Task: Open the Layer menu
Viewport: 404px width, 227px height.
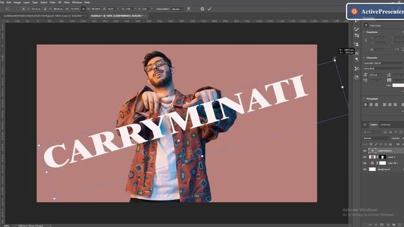Action: [27, 3]
